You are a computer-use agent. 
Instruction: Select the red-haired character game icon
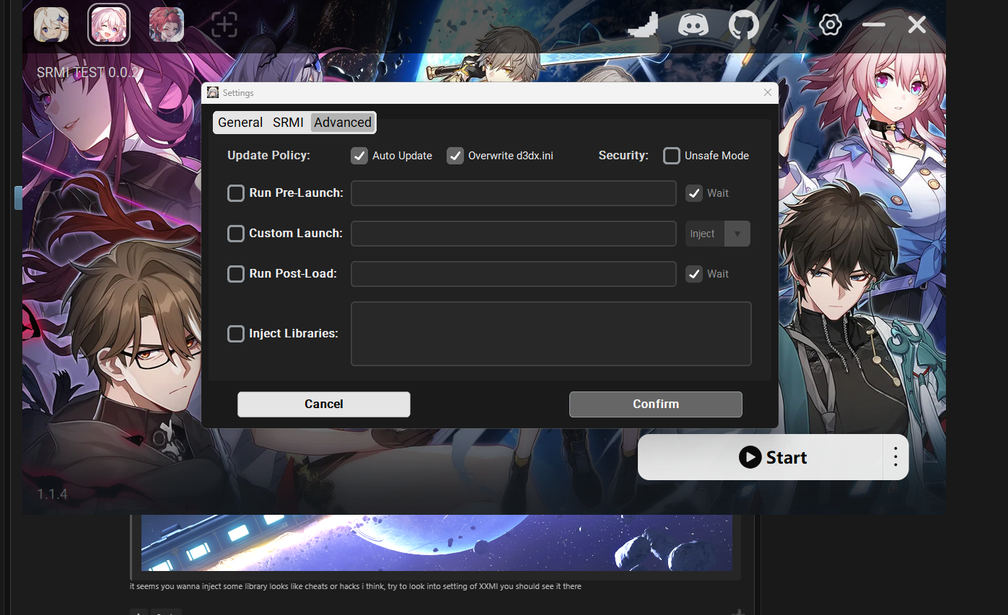[x=167, y=25]
